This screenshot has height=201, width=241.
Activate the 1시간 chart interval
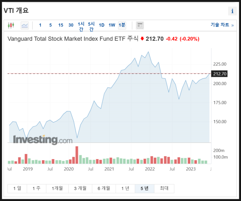click(80, 25)
